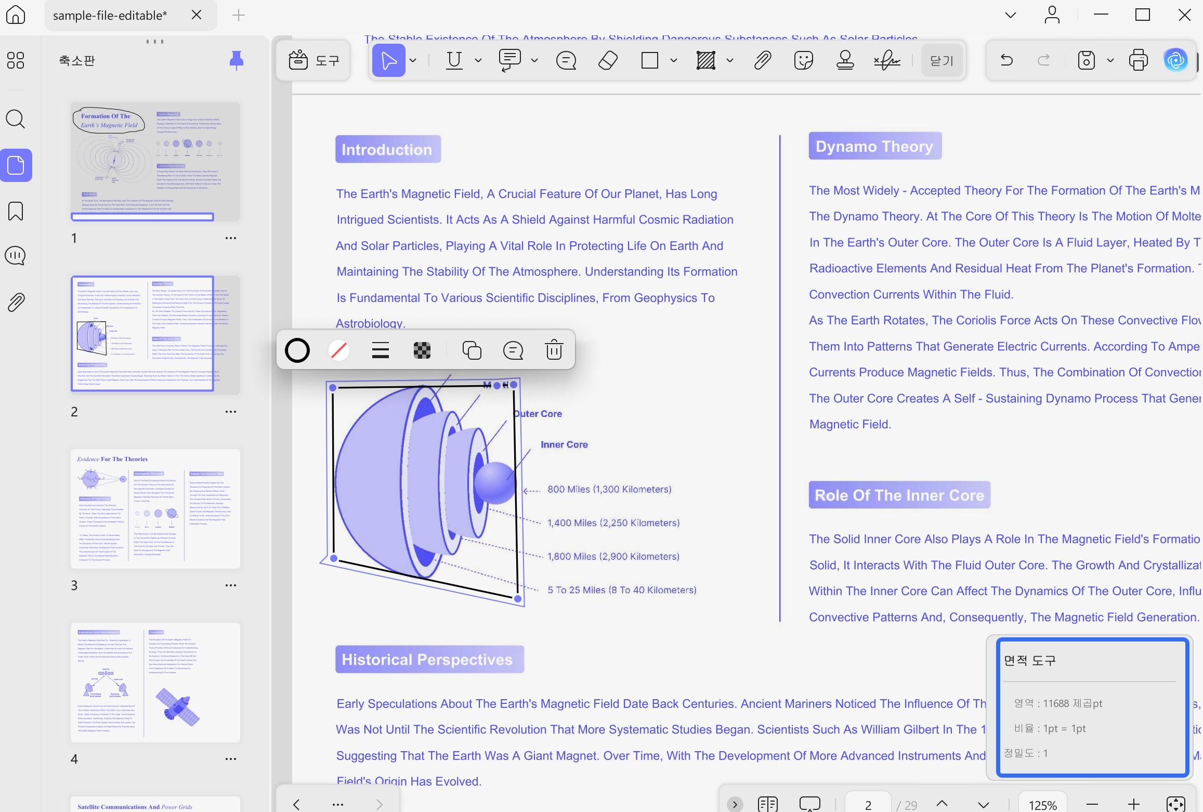Redo the last undone action
This screenshot has width=1203, height=812.
pos(1043,60)
